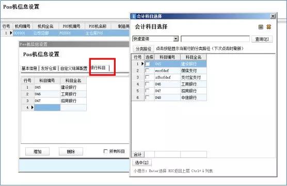Click the 增加 button
287x186 pixels.
(37, 151)
